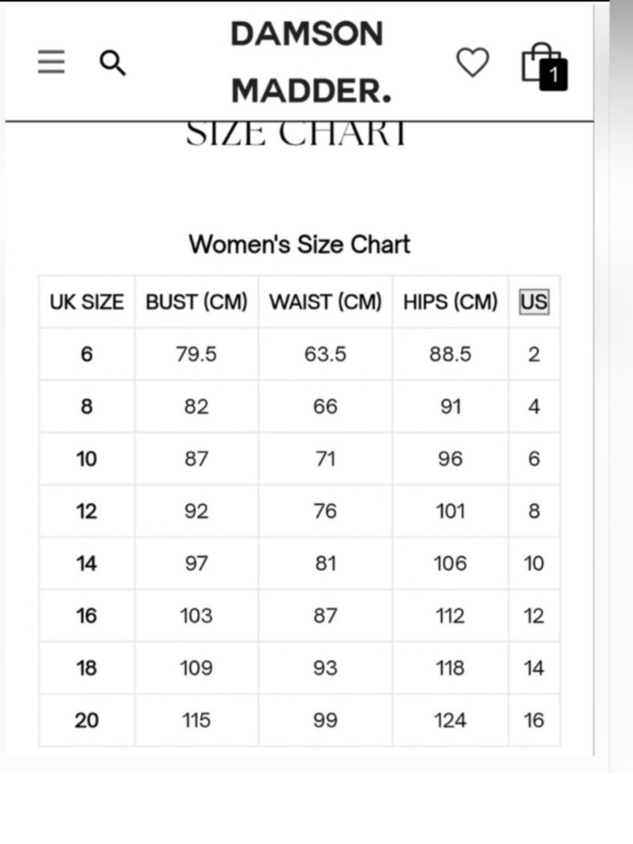Click the WAIST (CM) column header
This screenshot has height=844, width=633.
[326, 302]
